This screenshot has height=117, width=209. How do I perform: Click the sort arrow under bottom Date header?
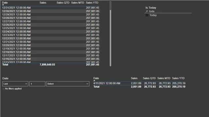coord(94,81)
